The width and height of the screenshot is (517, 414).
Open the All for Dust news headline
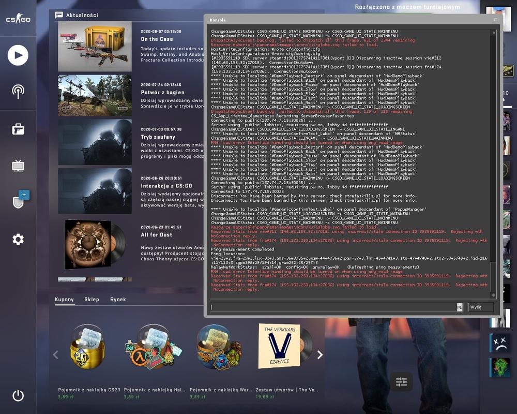pos(157,235)
